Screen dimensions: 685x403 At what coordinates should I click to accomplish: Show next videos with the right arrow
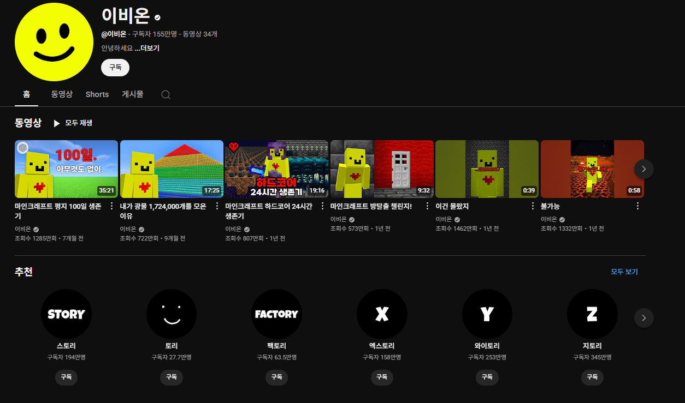(x=644, y=169)
